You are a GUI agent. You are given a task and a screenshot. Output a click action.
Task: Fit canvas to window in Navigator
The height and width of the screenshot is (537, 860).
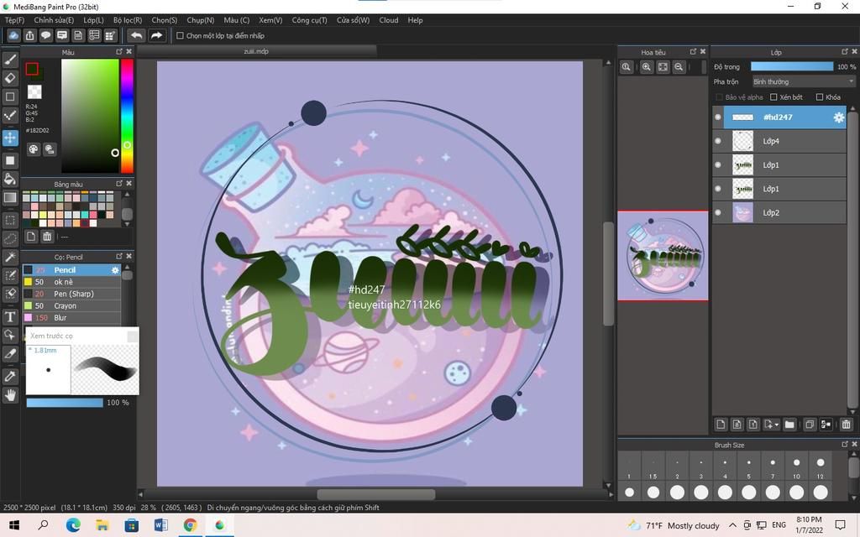pyautogui.click(x=663, y=67)
